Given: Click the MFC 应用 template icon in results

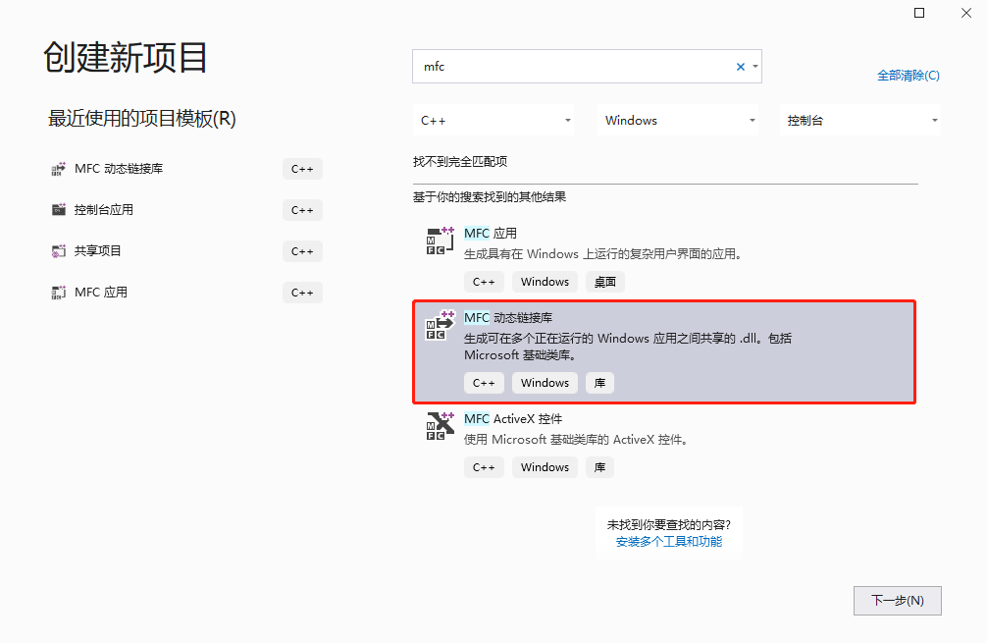Looking at the screenshot, I should [440, 241].
